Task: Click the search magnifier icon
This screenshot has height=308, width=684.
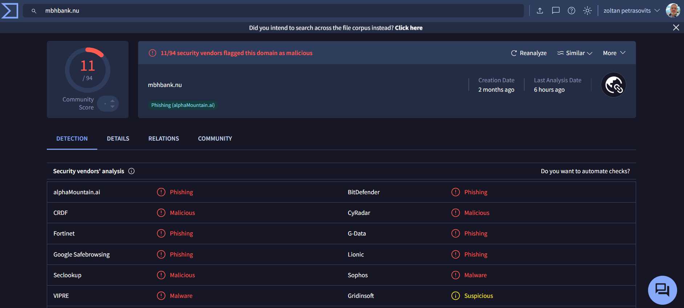Action: (34, 11)
